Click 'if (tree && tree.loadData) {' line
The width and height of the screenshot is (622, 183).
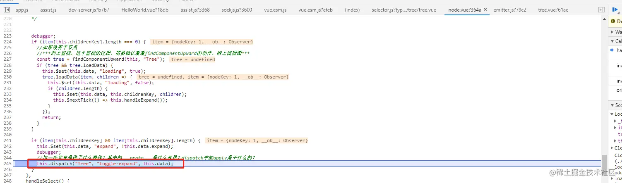tap(75, 65)
